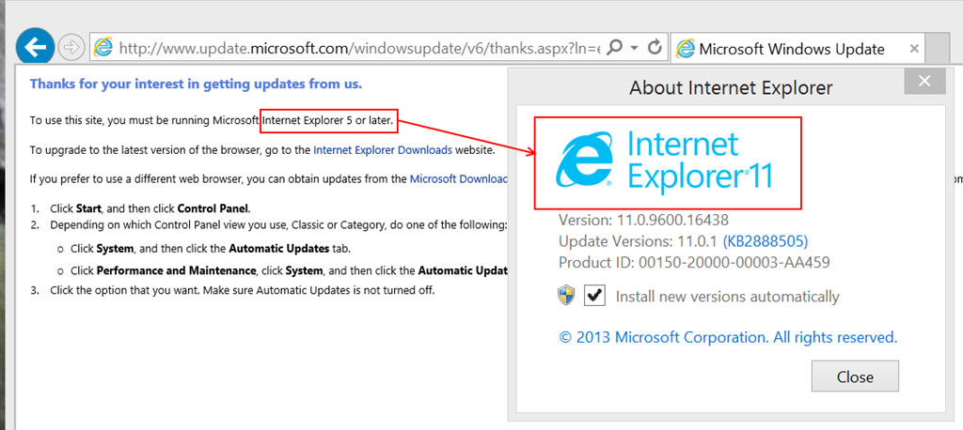Open the address bar autocomplete dropdown arrow

635,47
